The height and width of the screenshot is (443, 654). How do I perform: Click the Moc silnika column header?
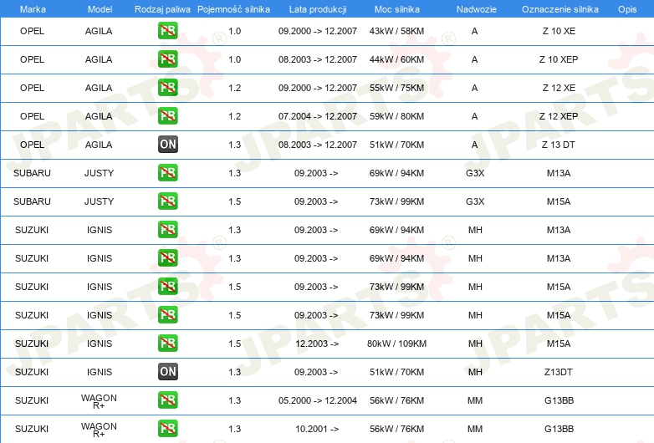[x=397, y=9]
